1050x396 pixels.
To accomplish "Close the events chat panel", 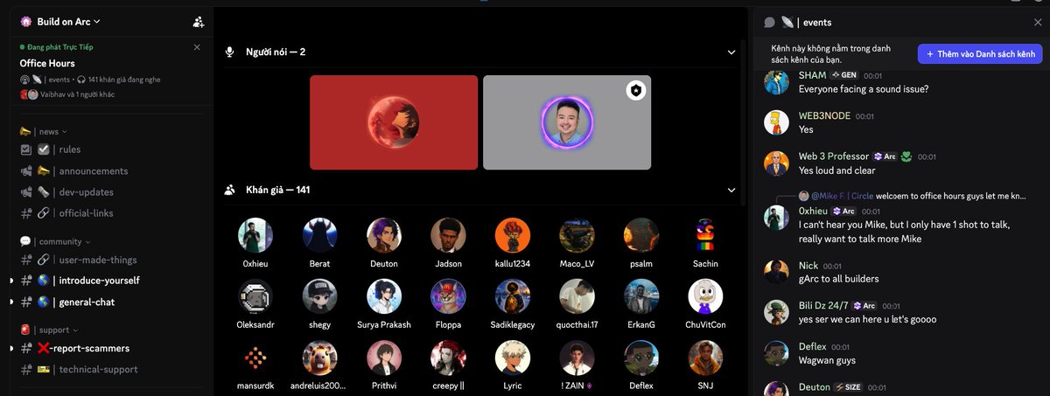I will [x=1038, y=23].
